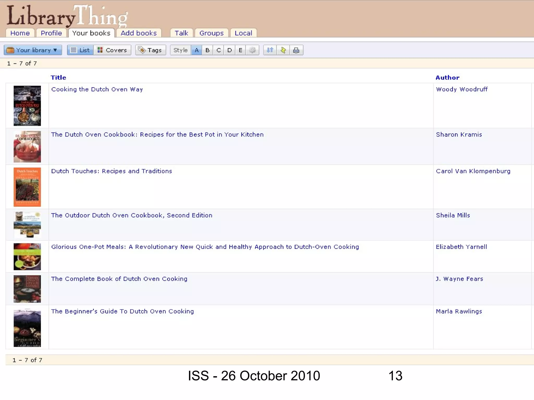
Task: Click the sort arrows icon
Action: coord(270,50)
